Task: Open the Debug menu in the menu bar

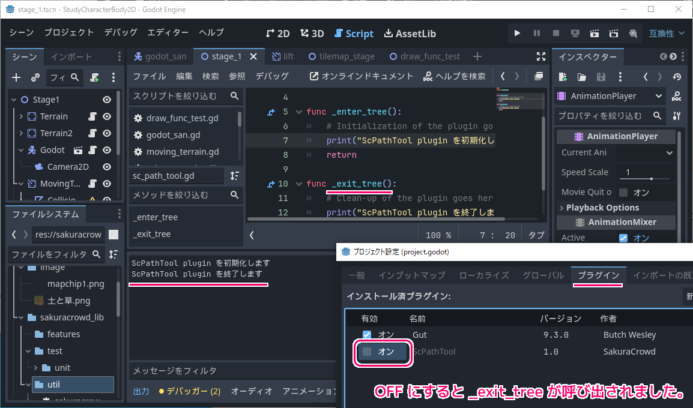Action: pyautogui.click(x=121, y=32)
